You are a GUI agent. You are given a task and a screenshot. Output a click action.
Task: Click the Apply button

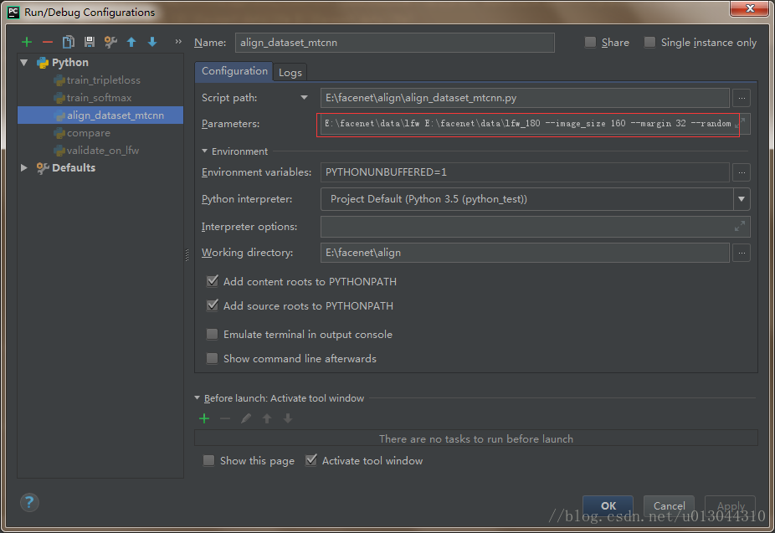pyautogui.click(x=731, y=506)
